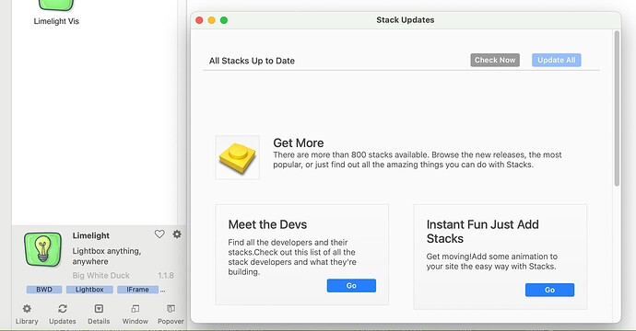
Task: Filter by the IFrame tag
Action: pyautogui.click(x=137, y=290)
